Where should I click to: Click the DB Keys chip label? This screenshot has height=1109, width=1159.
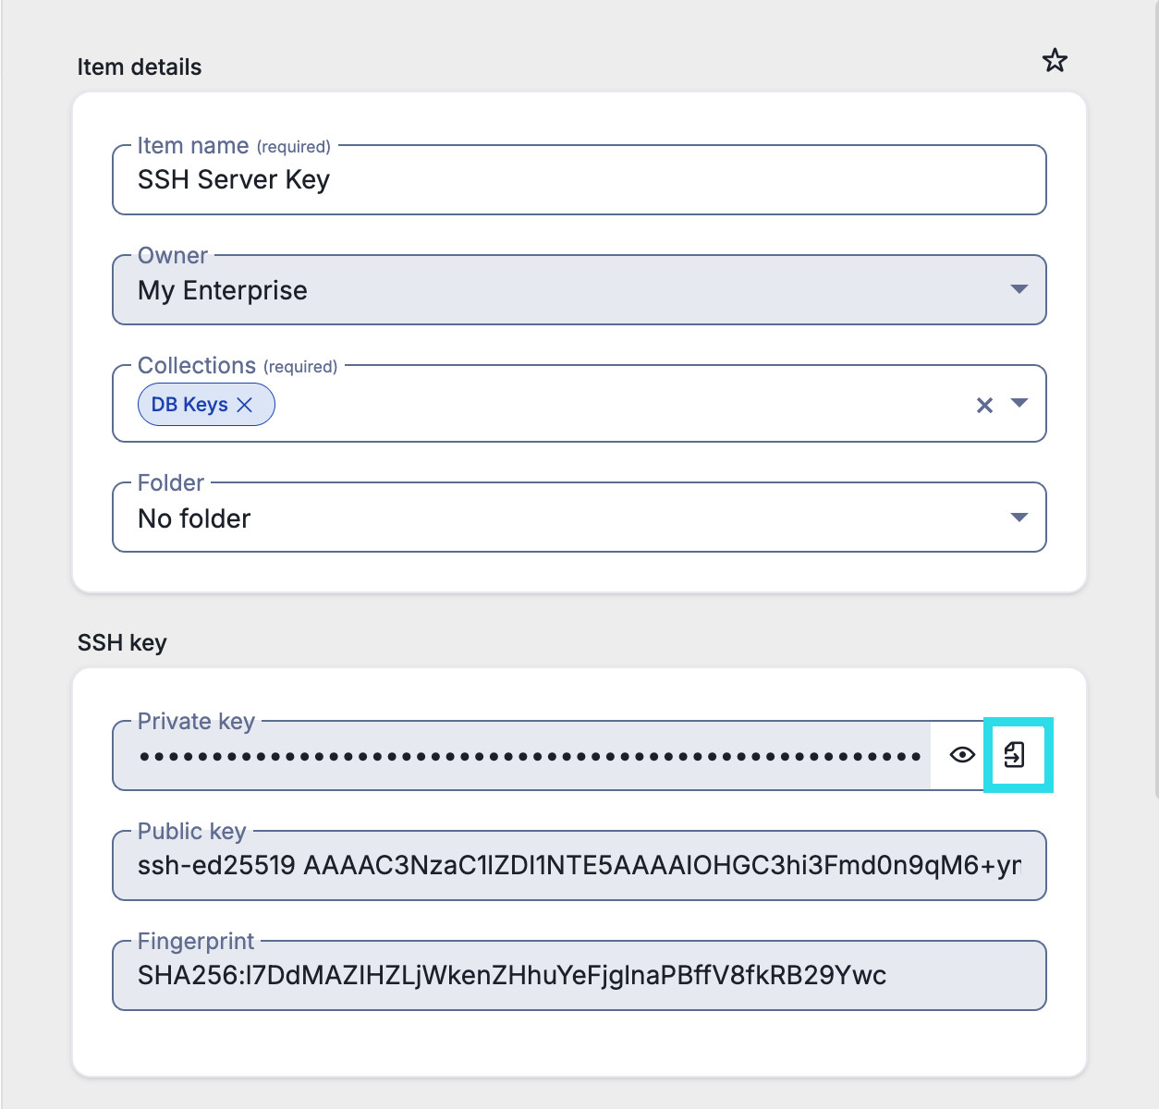(x=189, y=405)
